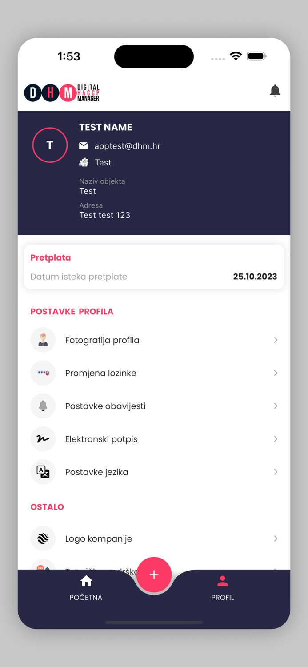
Task: Tap the notification bell icon
Action: point(275,91)
